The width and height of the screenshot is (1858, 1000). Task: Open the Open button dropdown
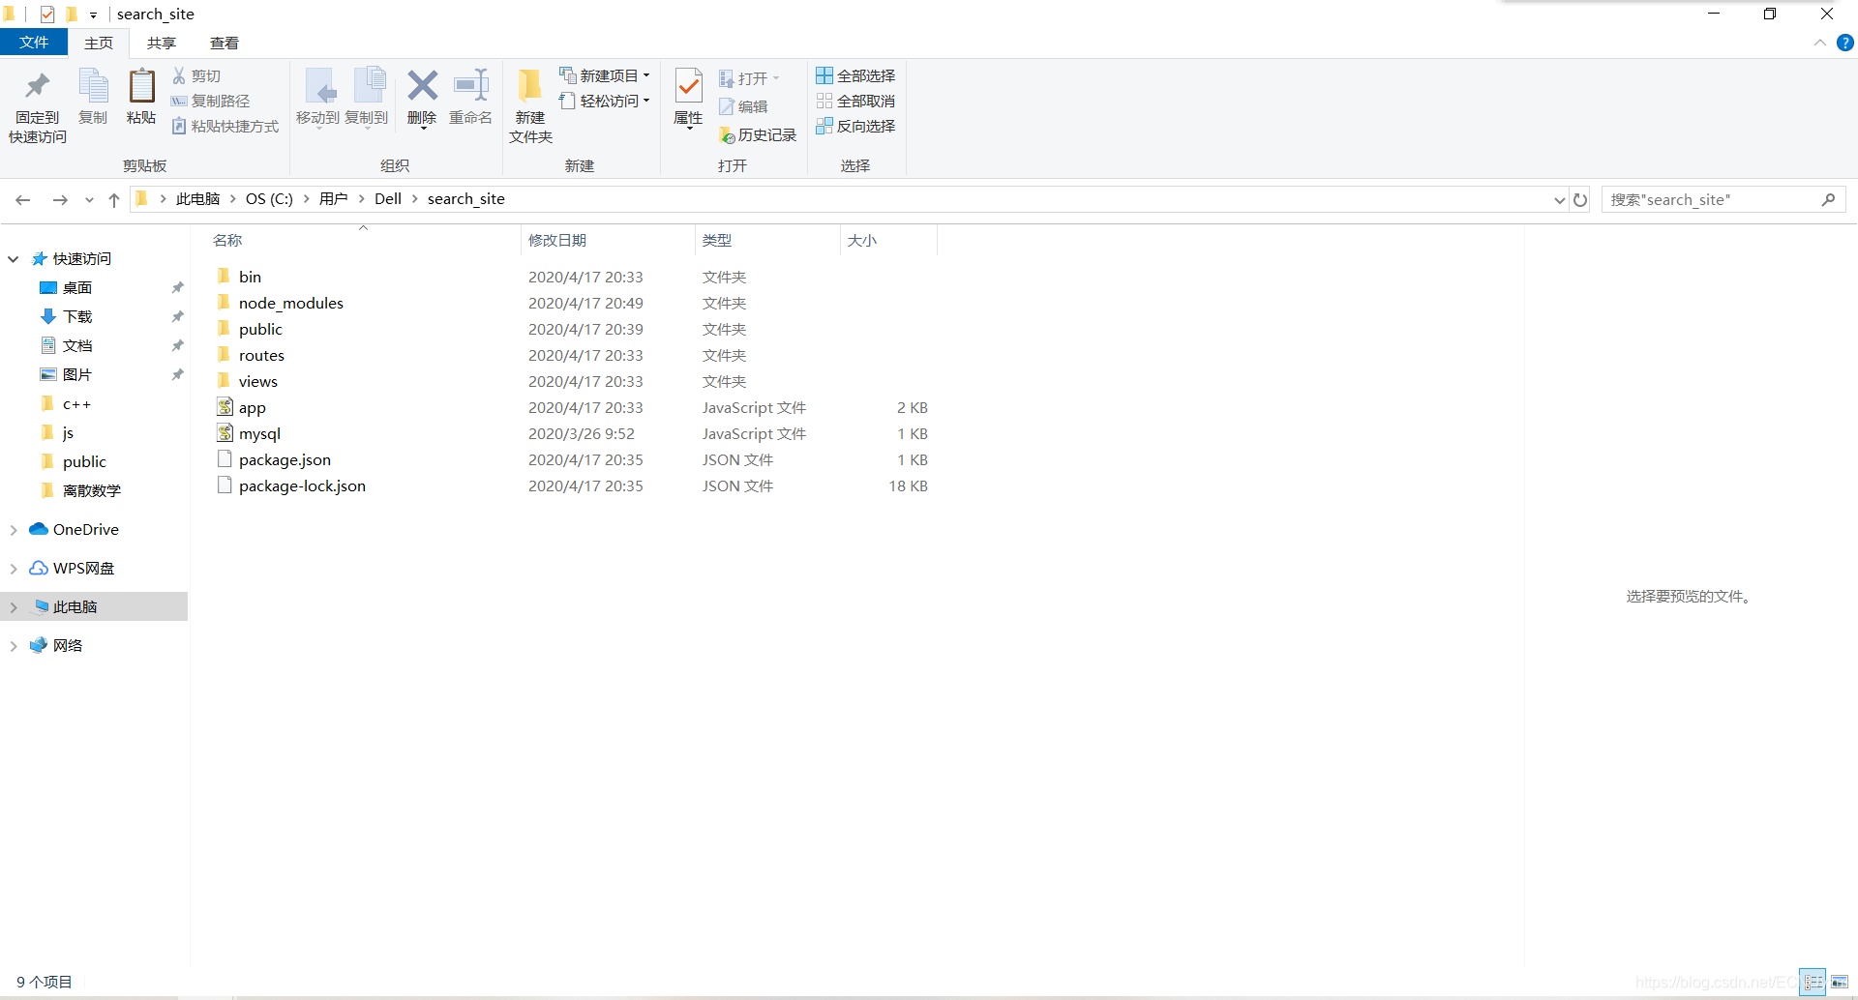tap(776, 78)
